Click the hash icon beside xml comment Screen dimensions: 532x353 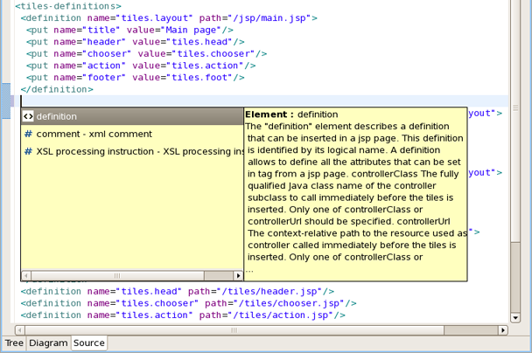(28, 135)
